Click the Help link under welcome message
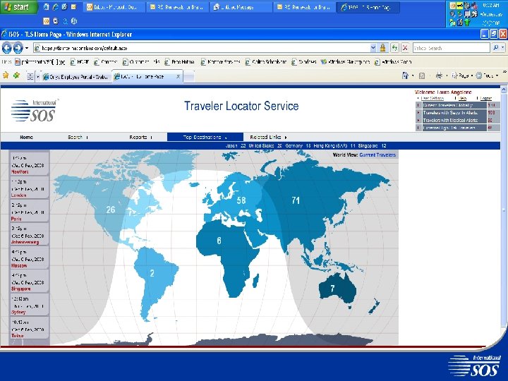Screen dimensions: 508x381 (x=463, y=98)
